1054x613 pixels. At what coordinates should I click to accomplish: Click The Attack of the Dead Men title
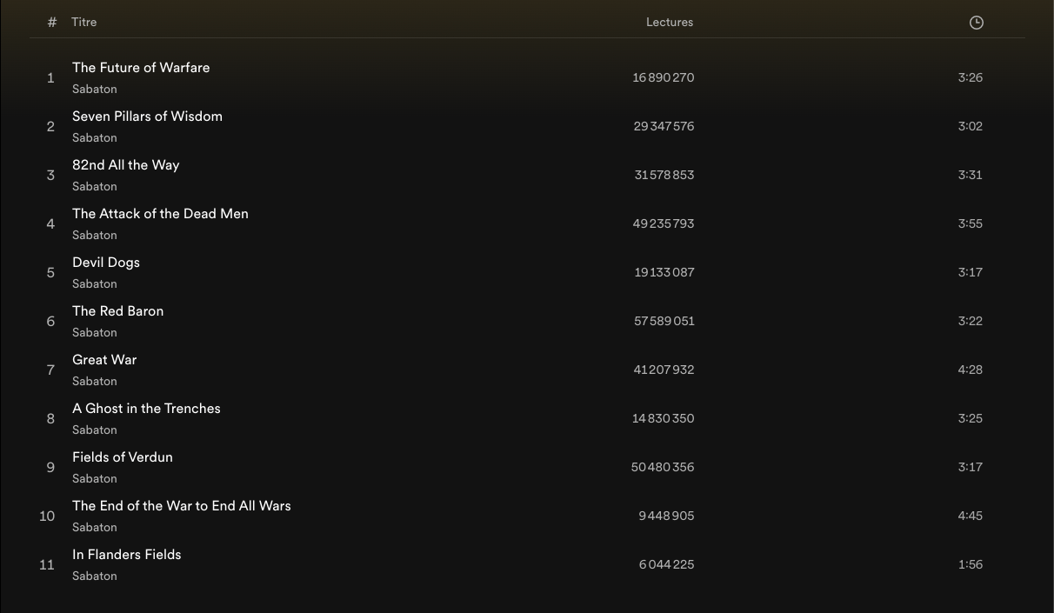click(160, 214)
